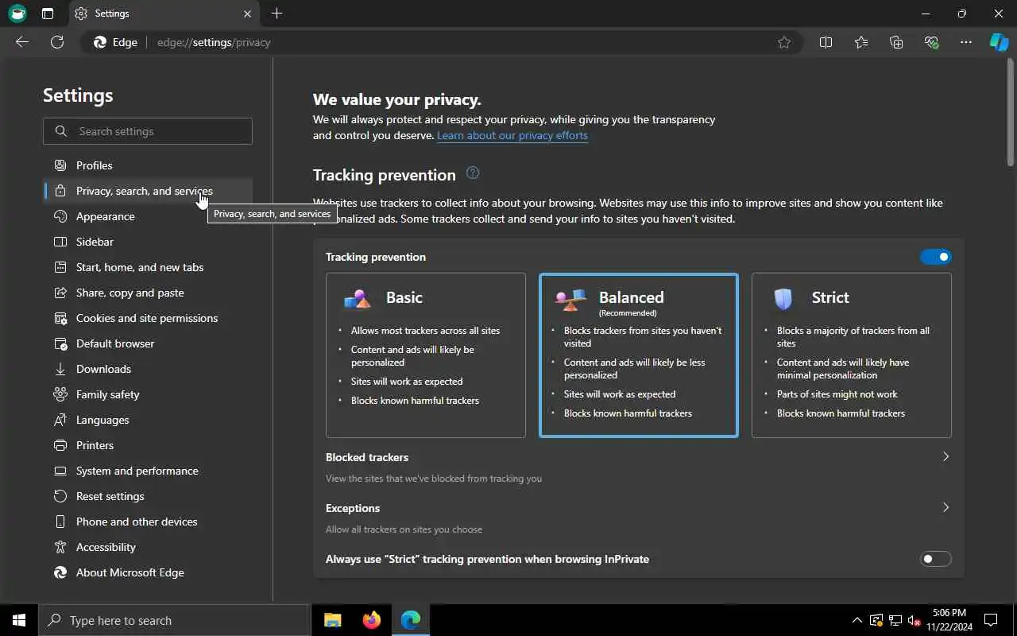Open Sidebar settings

(x=148, y=242)
